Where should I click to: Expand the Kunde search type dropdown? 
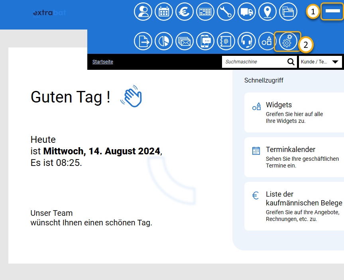pyautogui.click(x=320, y=62)
